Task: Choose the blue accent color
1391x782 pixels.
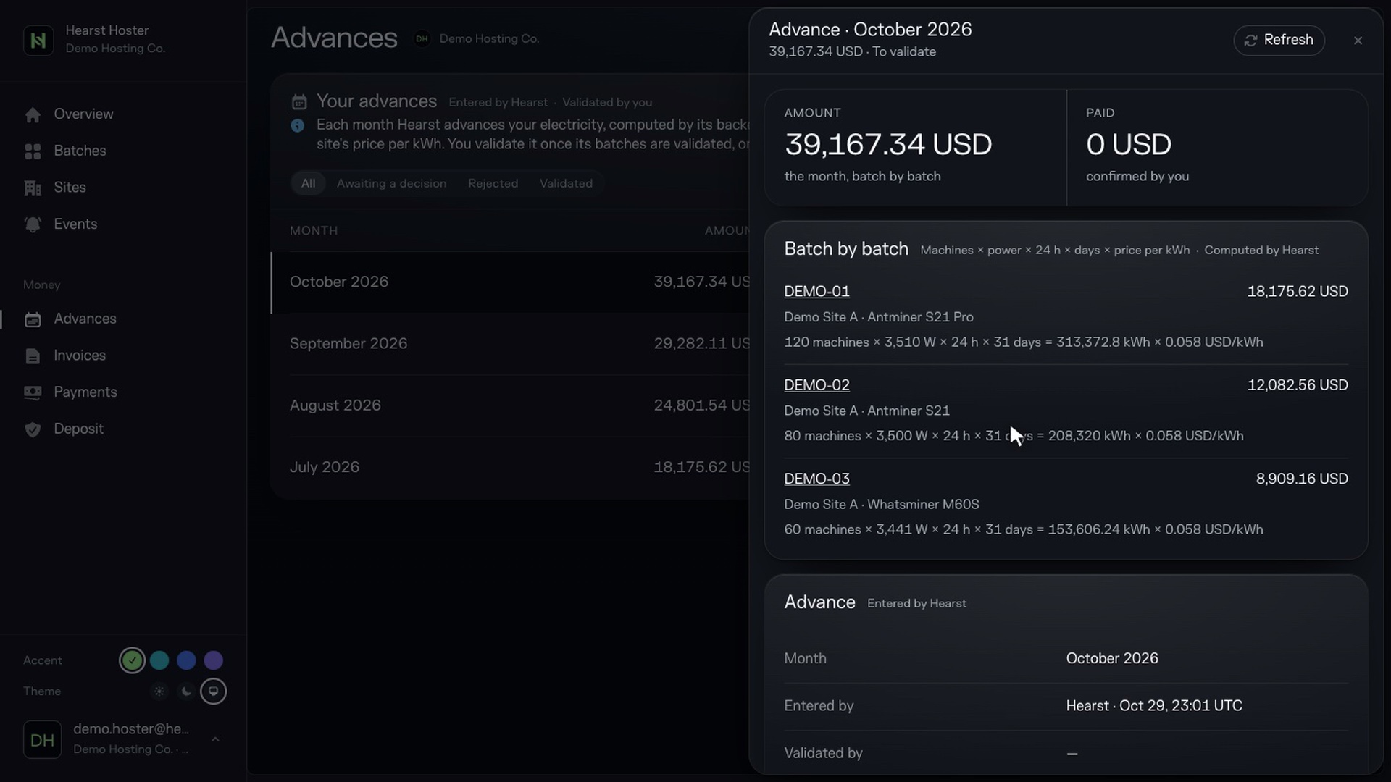Action: [x=186, y=660]
